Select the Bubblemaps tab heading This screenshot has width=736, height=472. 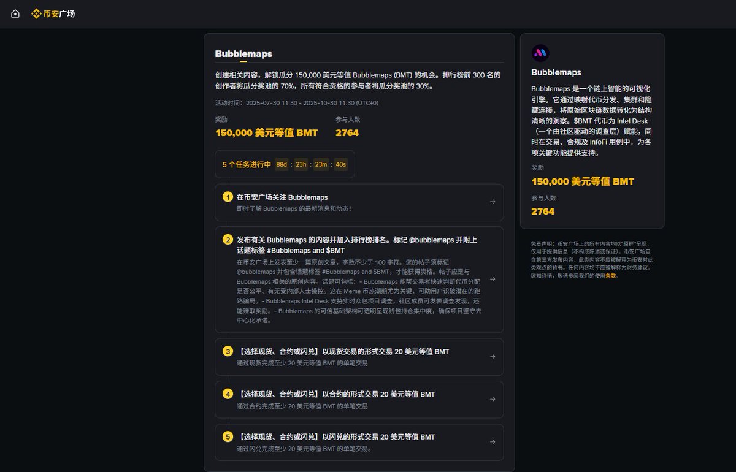coord(243,54)
